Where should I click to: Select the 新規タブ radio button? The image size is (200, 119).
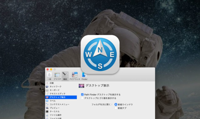click(x=116, y=108)
